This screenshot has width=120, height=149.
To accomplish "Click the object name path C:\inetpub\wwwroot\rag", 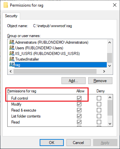I will point(53,26).
